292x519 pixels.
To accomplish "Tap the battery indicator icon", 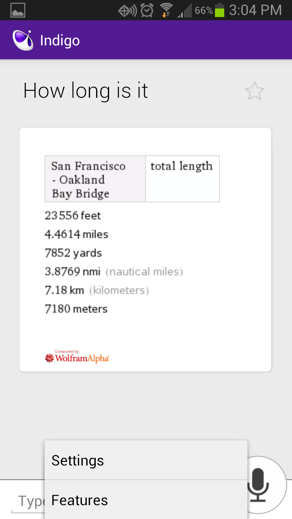I will coord(219,10).
